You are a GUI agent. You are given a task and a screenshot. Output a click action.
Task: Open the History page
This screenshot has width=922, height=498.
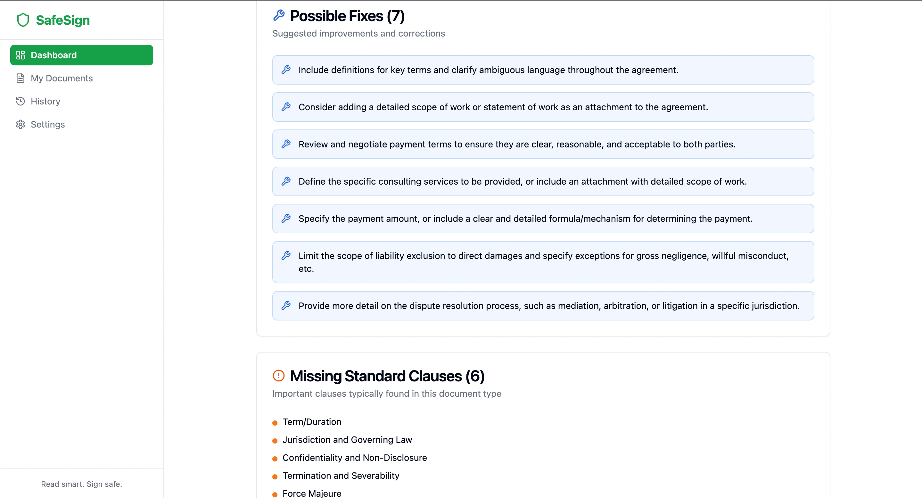coord(45,101)
